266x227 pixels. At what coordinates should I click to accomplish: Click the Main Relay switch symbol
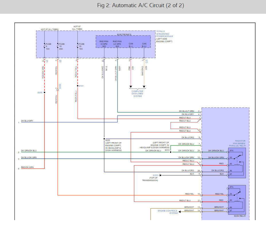coord(237,193)
